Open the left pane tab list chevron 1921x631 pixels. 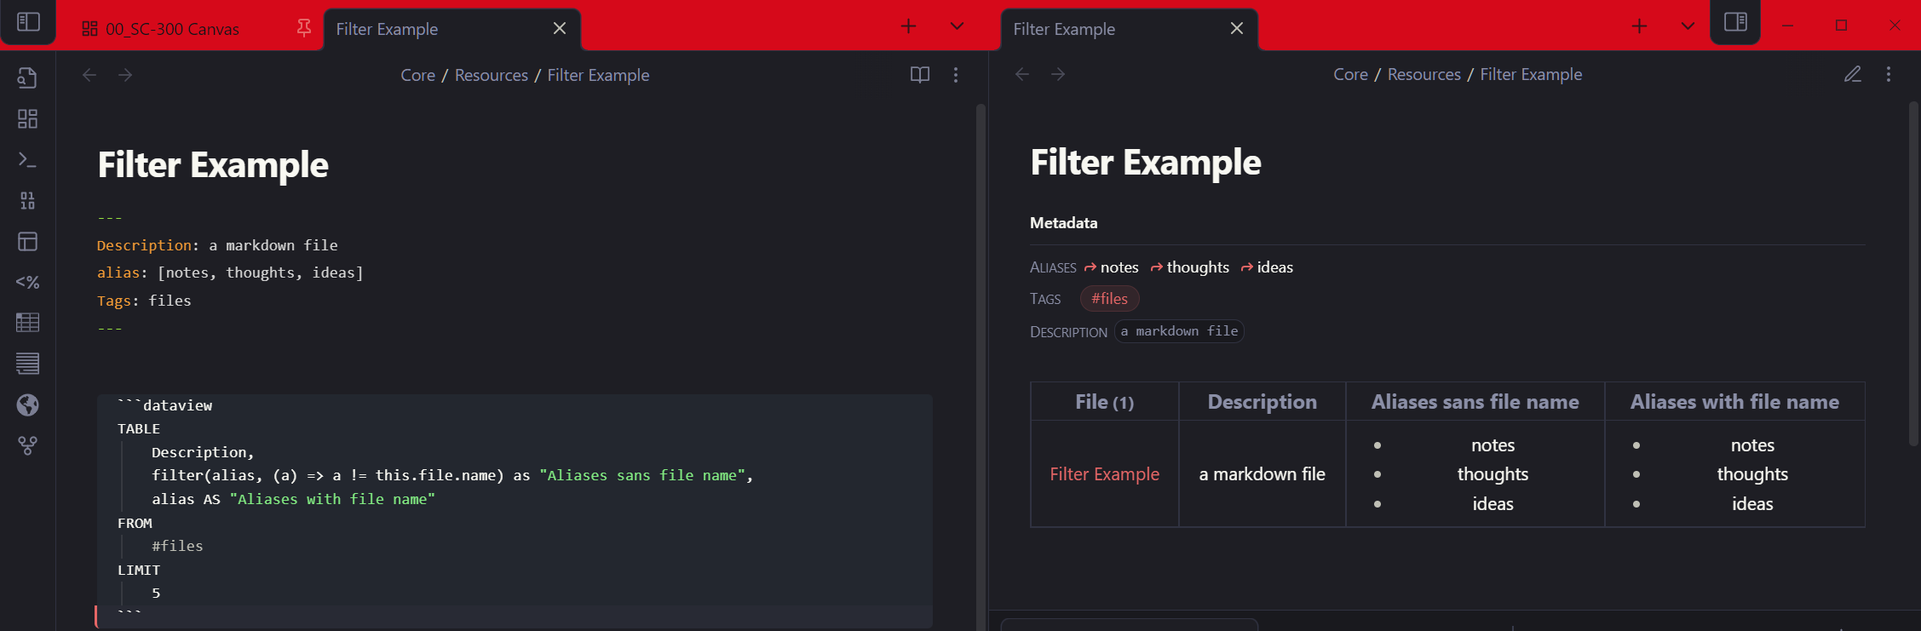[x=958, y=26]
